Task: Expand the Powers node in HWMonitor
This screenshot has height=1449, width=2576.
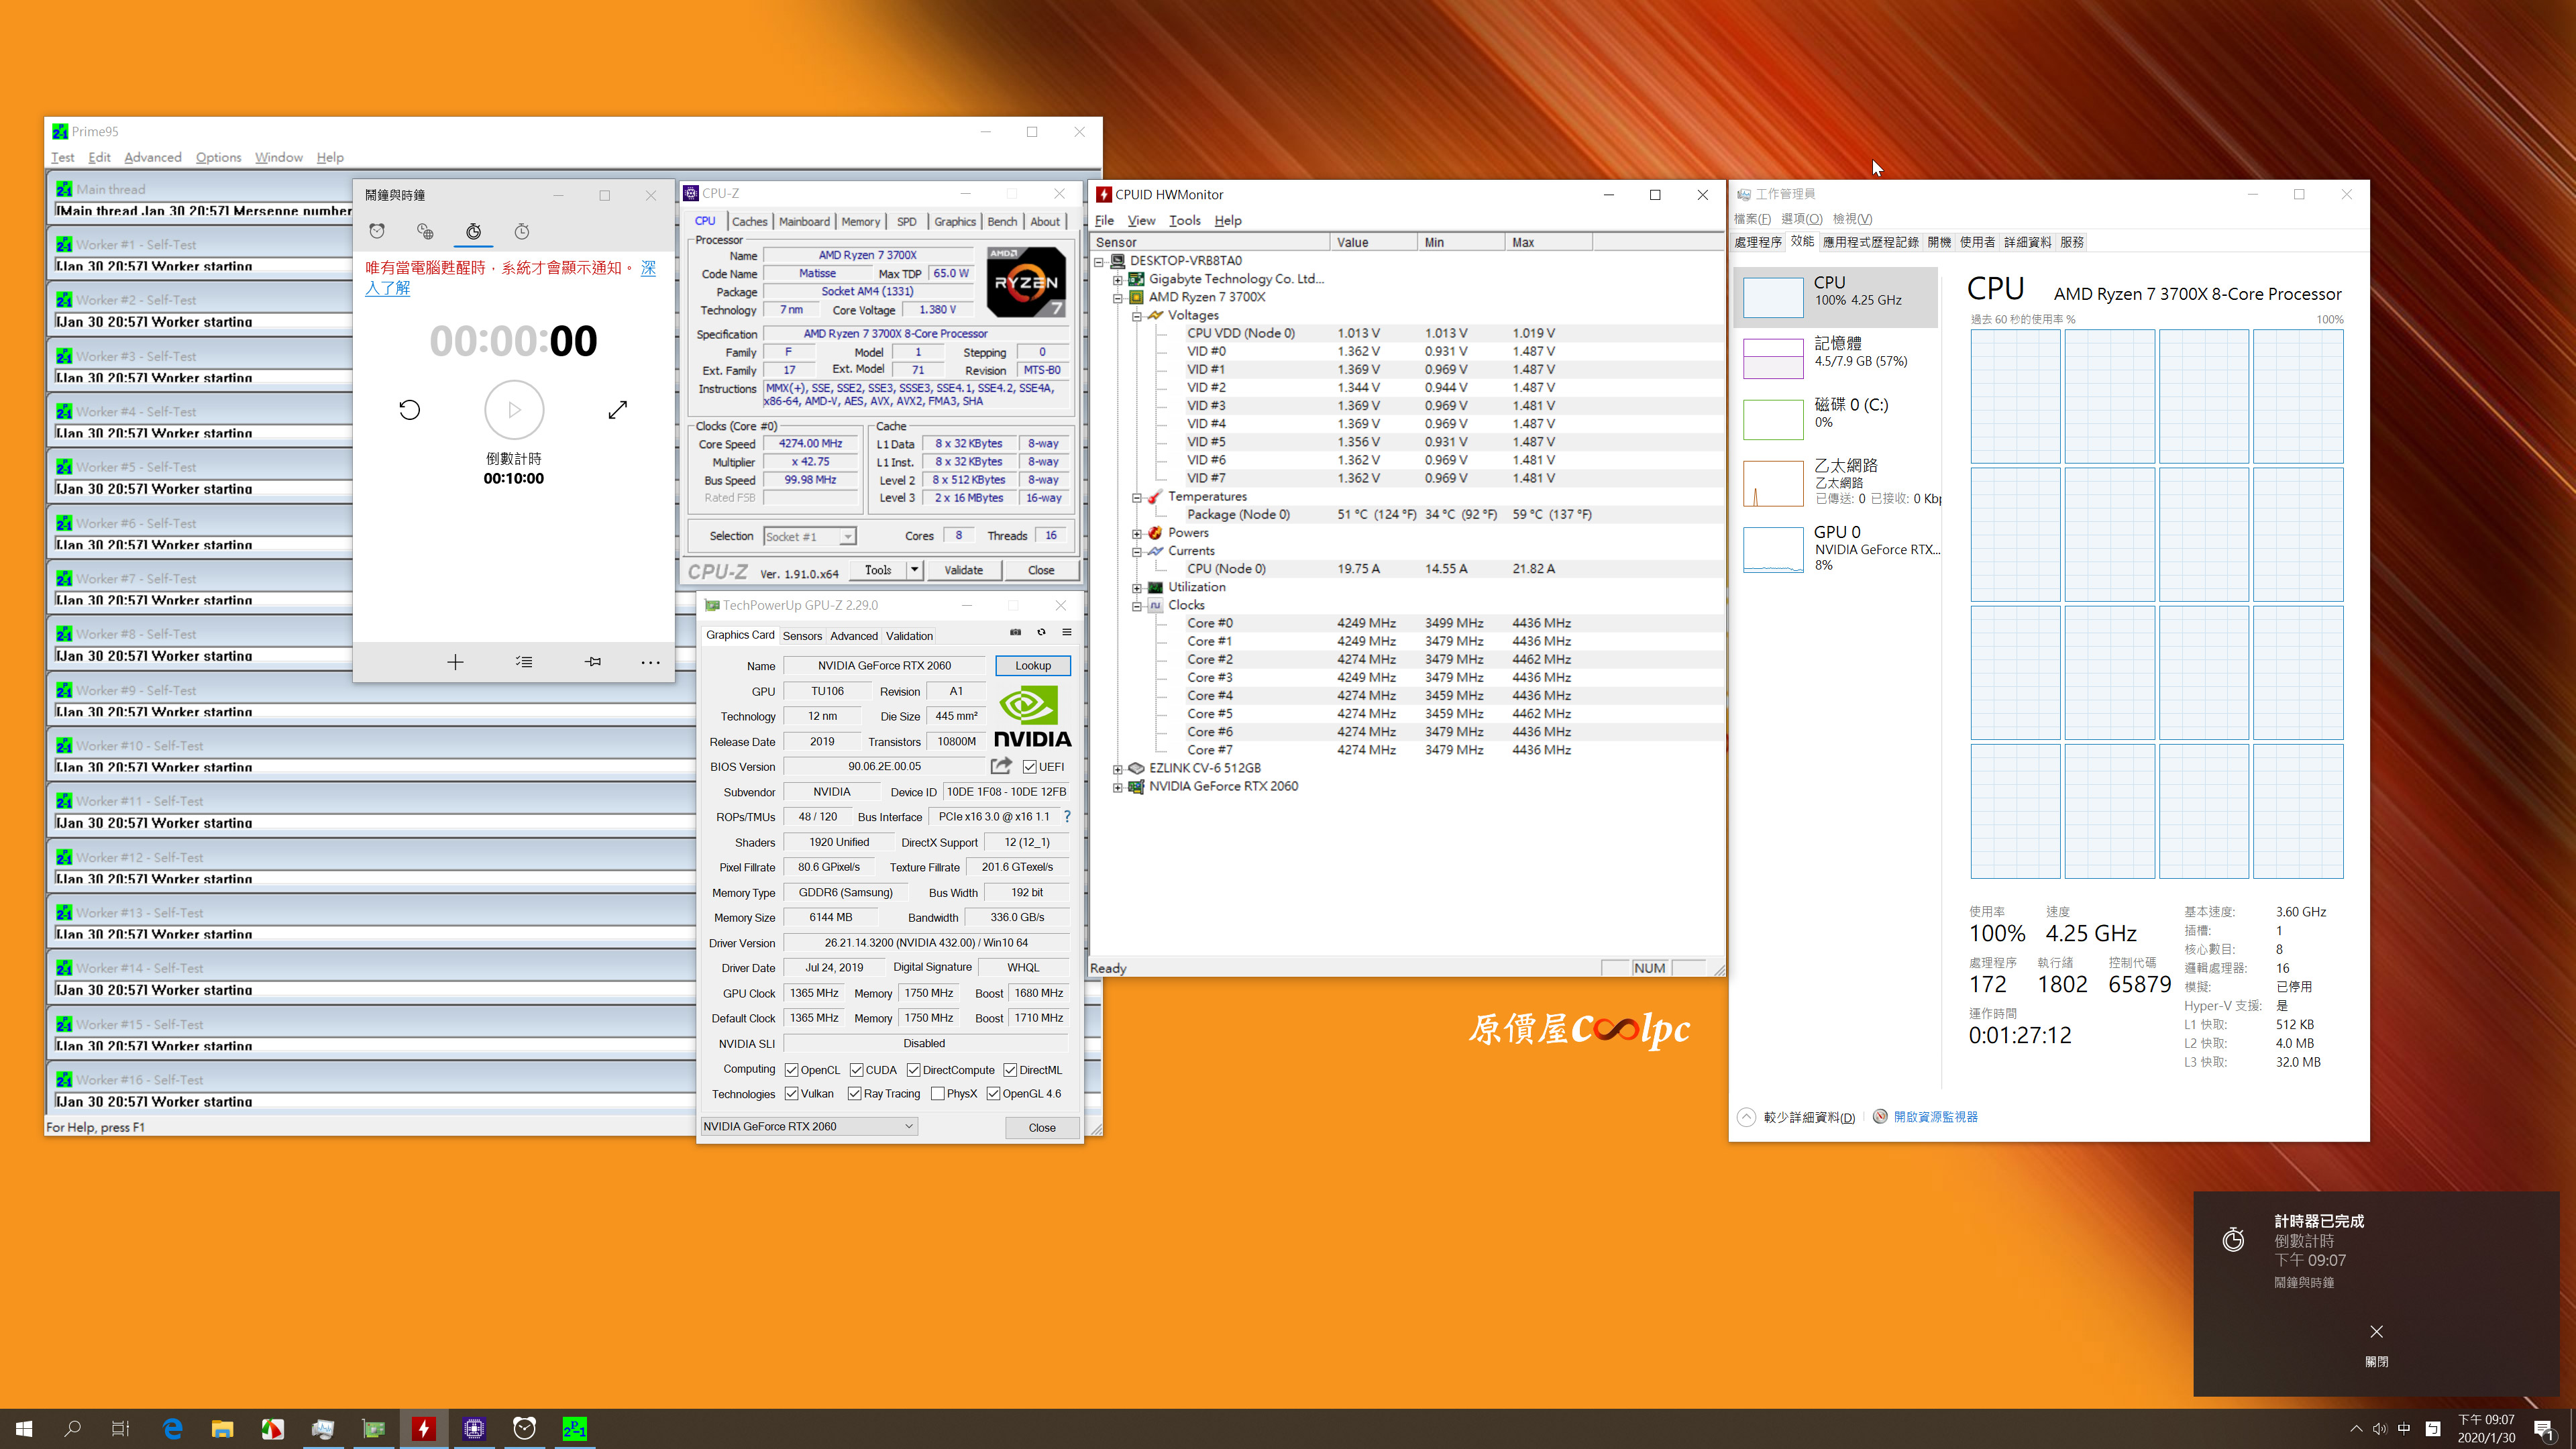Action: pyautogui.click(x=1137, y=533)
